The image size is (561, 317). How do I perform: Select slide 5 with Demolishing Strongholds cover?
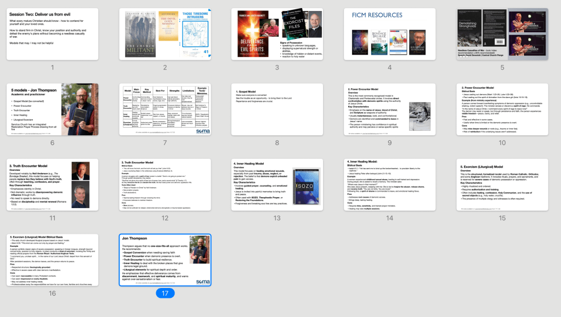(x=502, y=34)
